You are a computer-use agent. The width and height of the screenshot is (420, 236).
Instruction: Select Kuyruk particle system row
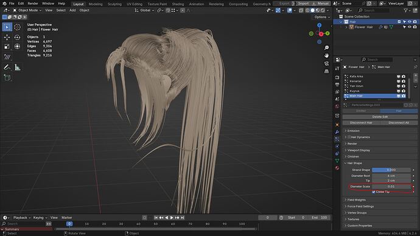[x=375, y=91]
